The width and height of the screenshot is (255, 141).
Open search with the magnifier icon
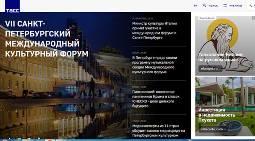pyautogui.click(x=204, y=5)
